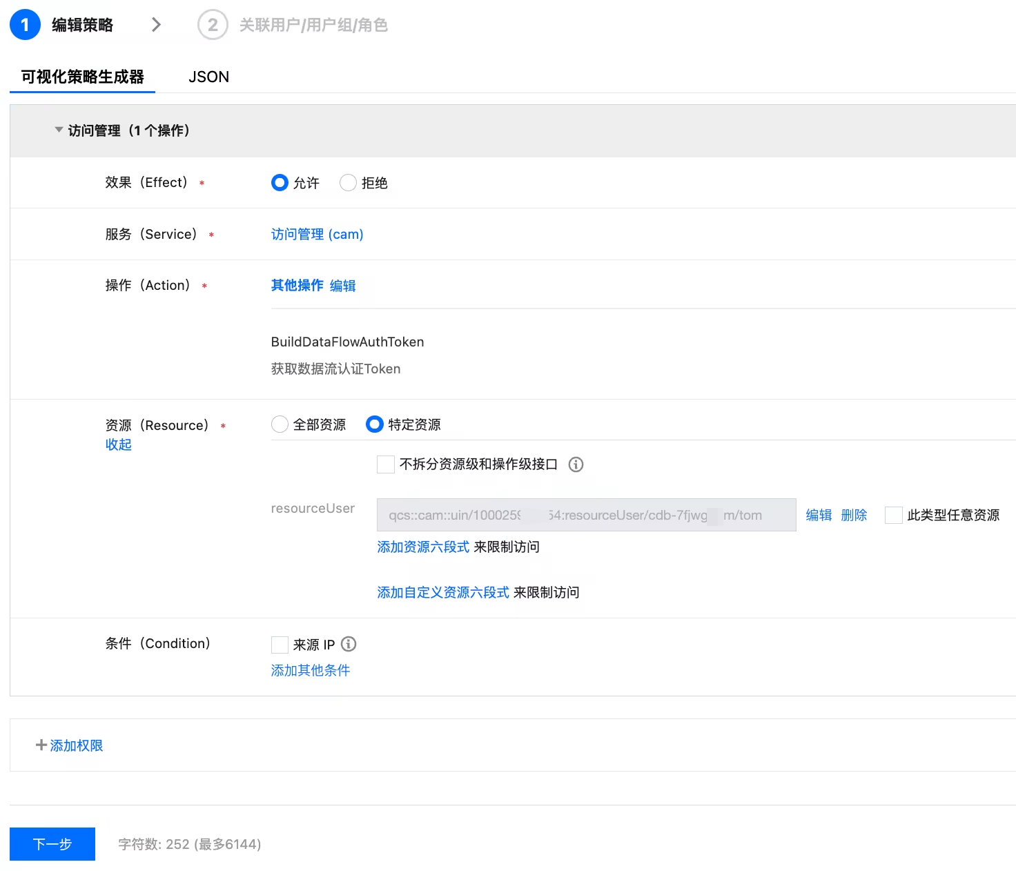Click the step 2 circle icon
The height and width of the screenshot is (871, 1016).
tap(213, 25)
